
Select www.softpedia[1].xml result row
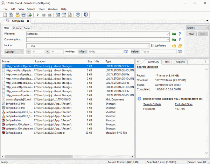(68, 99)
